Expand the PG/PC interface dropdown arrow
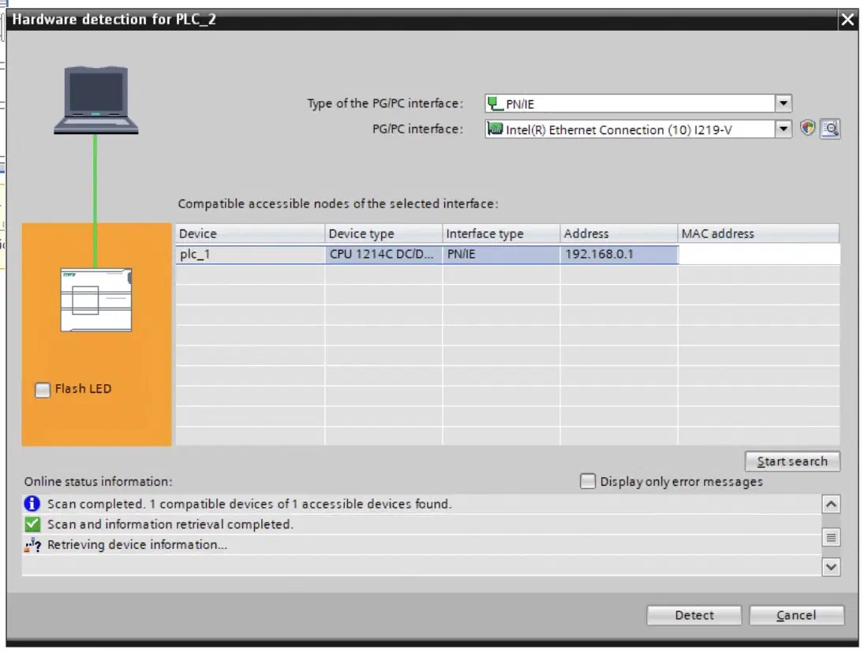868x653 pixels. coord(784,129)
